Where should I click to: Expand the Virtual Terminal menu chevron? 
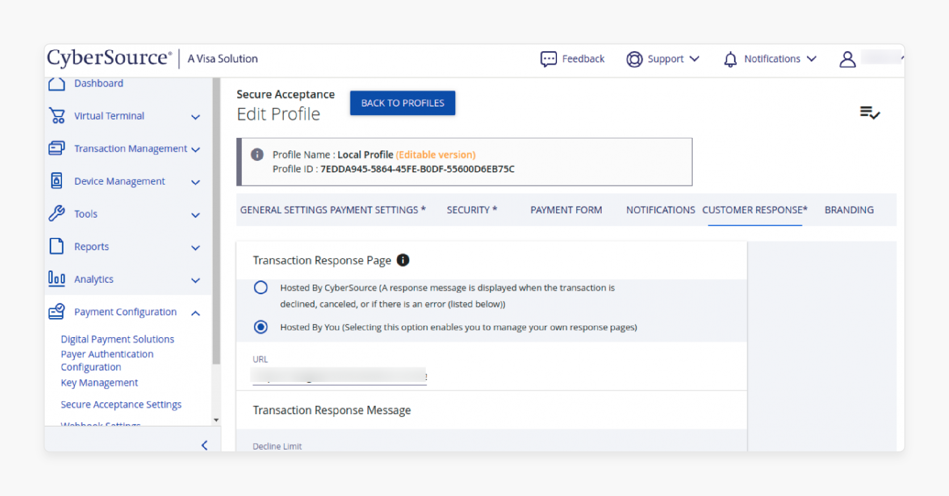(x=195, y=117)
